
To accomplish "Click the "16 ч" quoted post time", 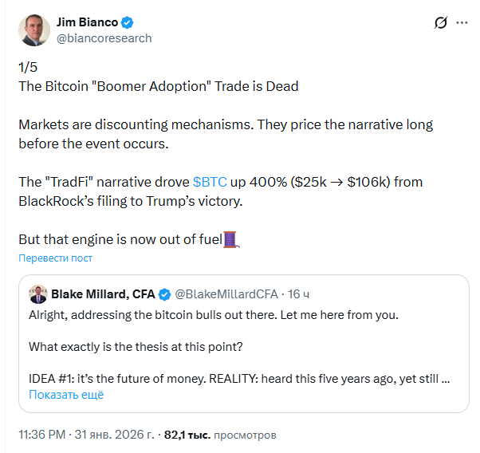I will [299, 294].
